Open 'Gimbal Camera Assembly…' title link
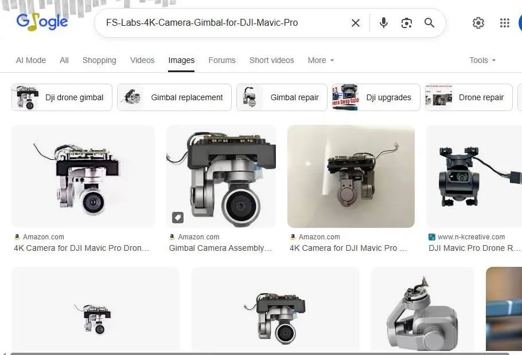 pyautogui.click(x=220, y=248)
